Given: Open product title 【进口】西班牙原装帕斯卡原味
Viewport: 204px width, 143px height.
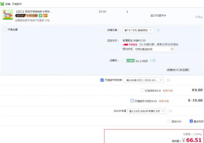Looking at the screenshot, I should click(33, 12).
